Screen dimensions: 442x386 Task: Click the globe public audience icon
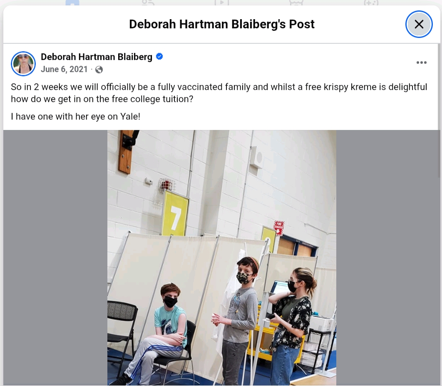pos(99,70)
